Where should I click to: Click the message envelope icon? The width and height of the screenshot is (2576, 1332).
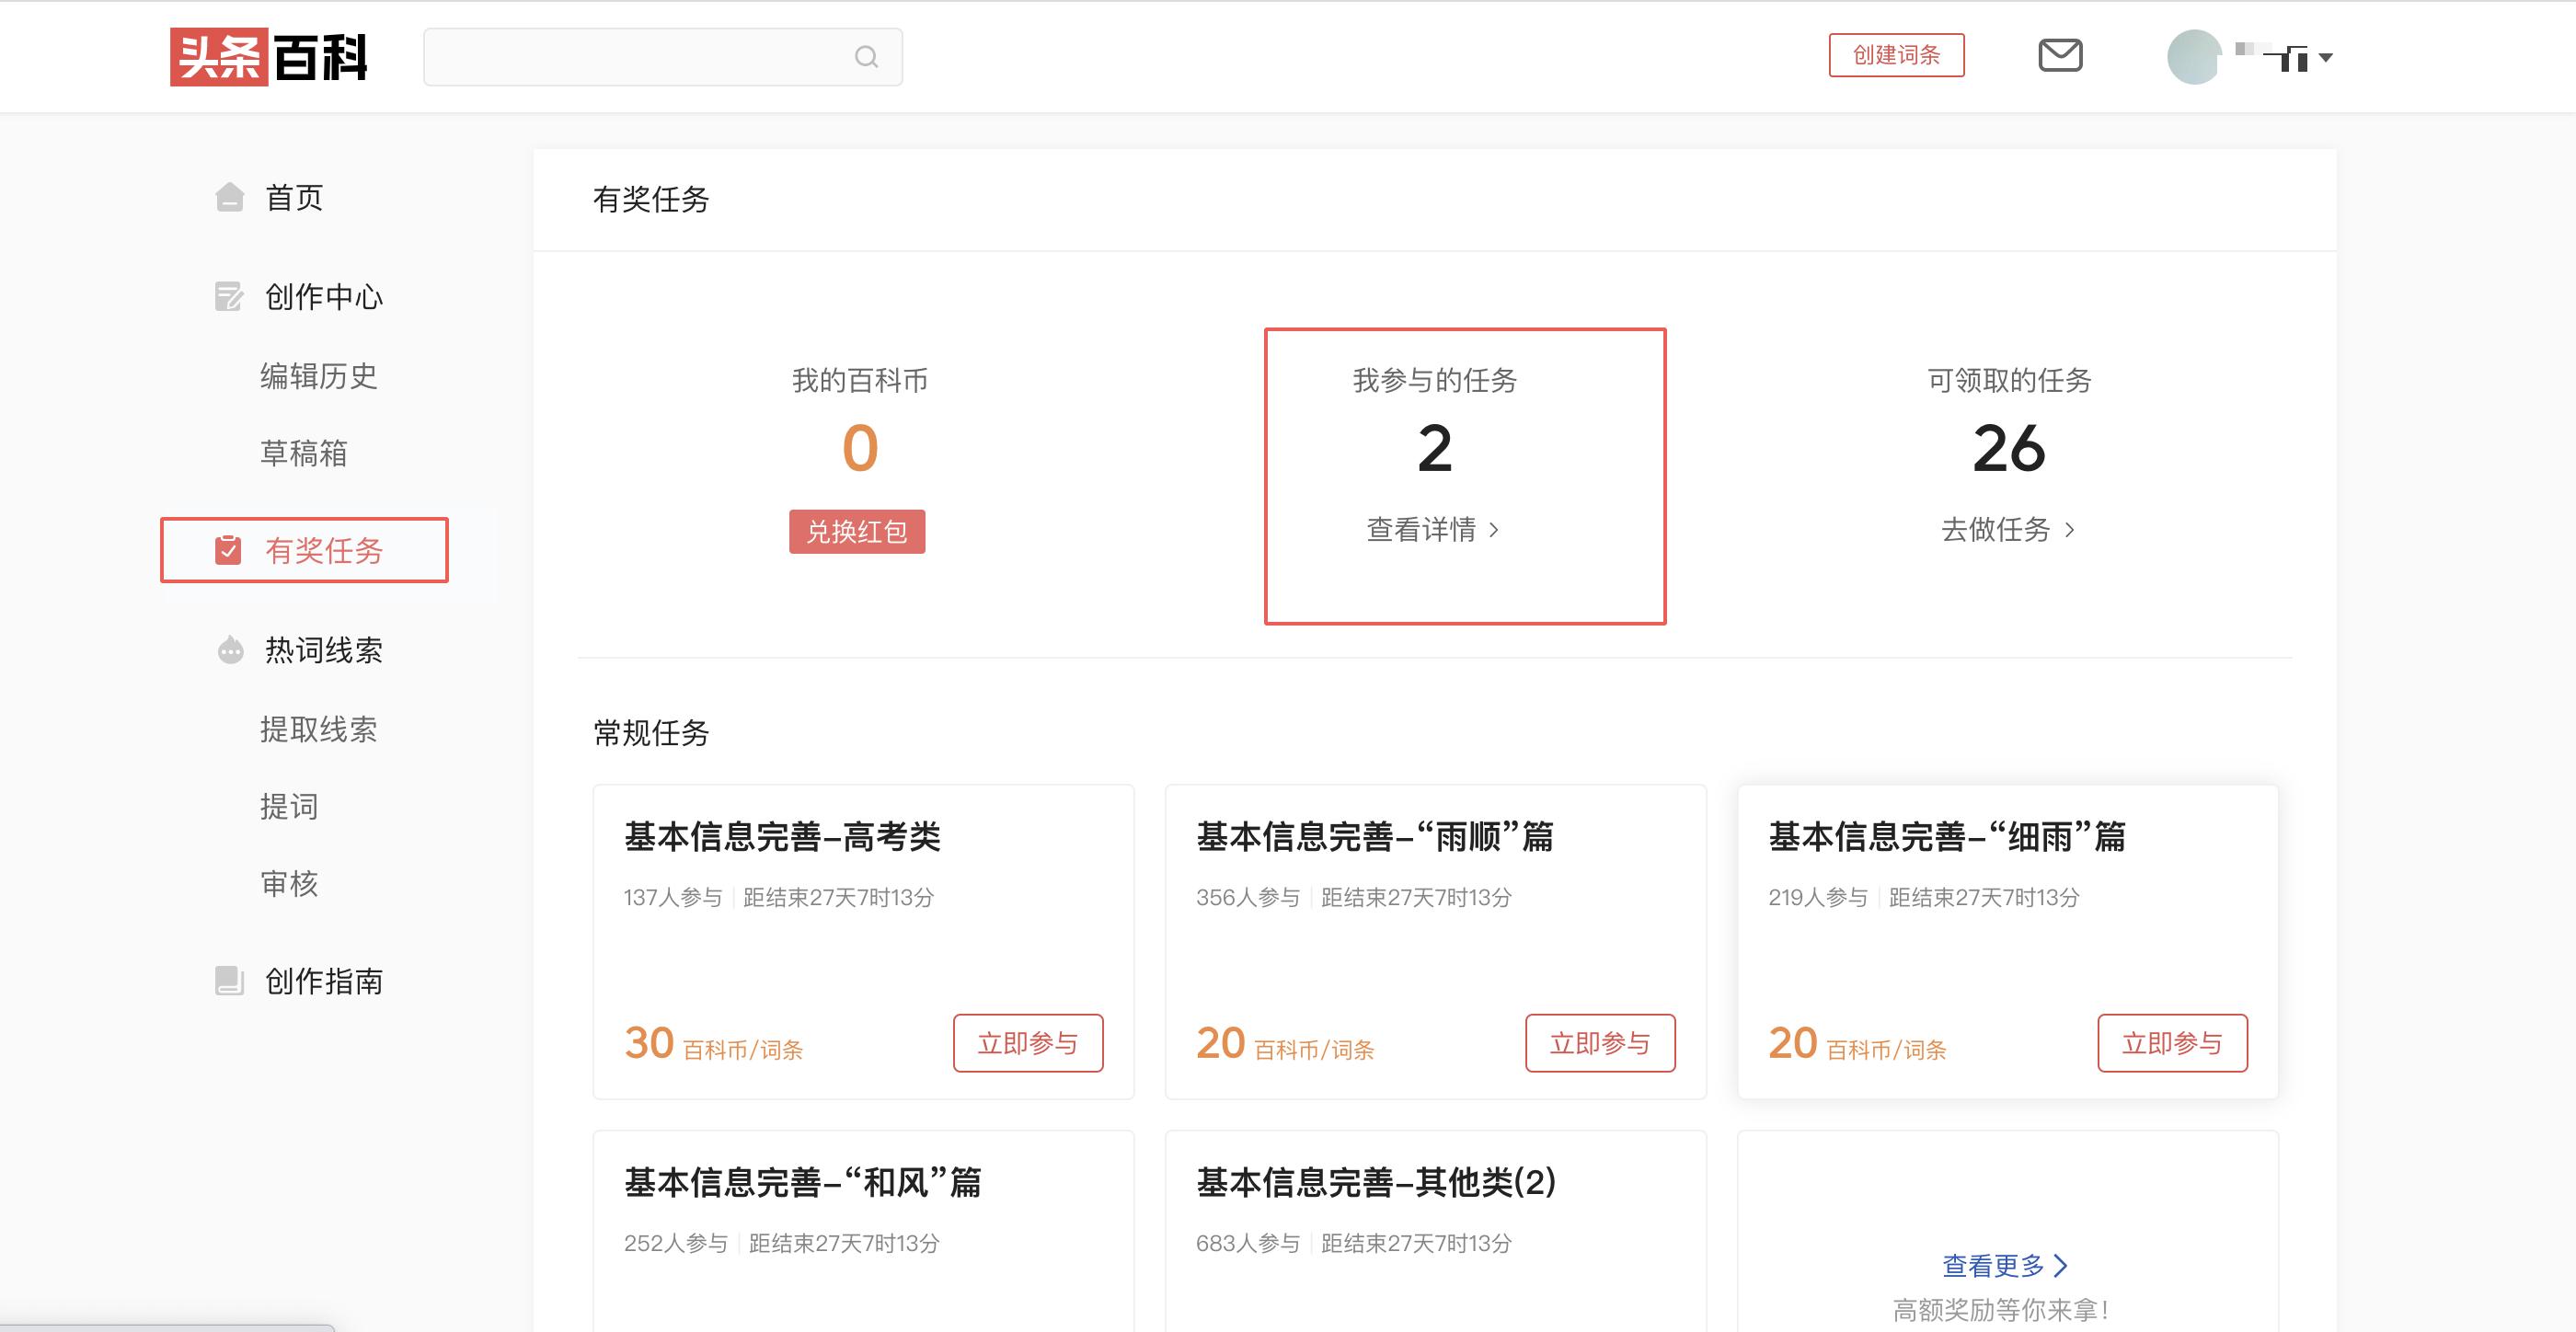pos(2060,56)
